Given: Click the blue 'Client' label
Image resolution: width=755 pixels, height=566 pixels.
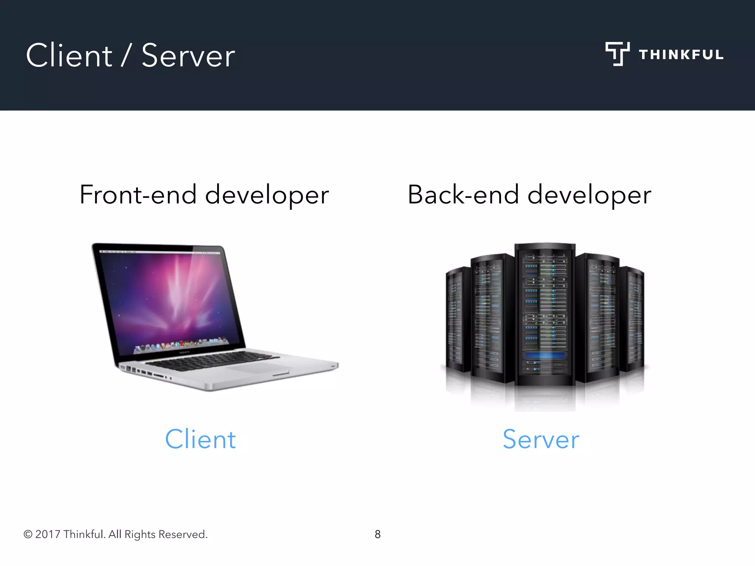Looking at the screenshot, I should tap(200, 439).
